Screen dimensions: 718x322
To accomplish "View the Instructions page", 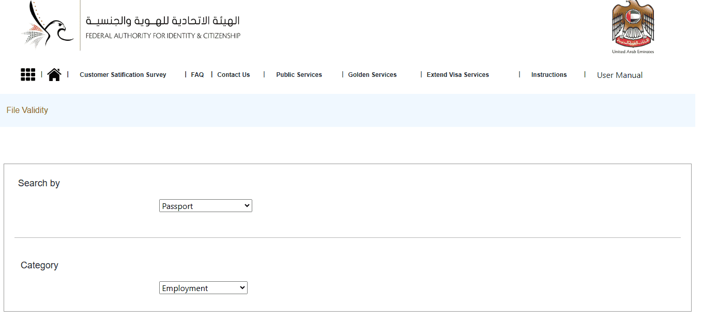I will (x=548, y=74).
